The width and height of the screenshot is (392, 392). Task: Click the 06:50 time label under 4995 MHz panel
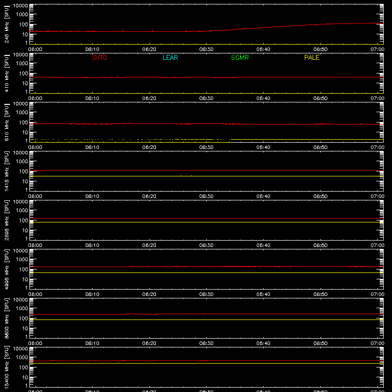pos(320,294)
